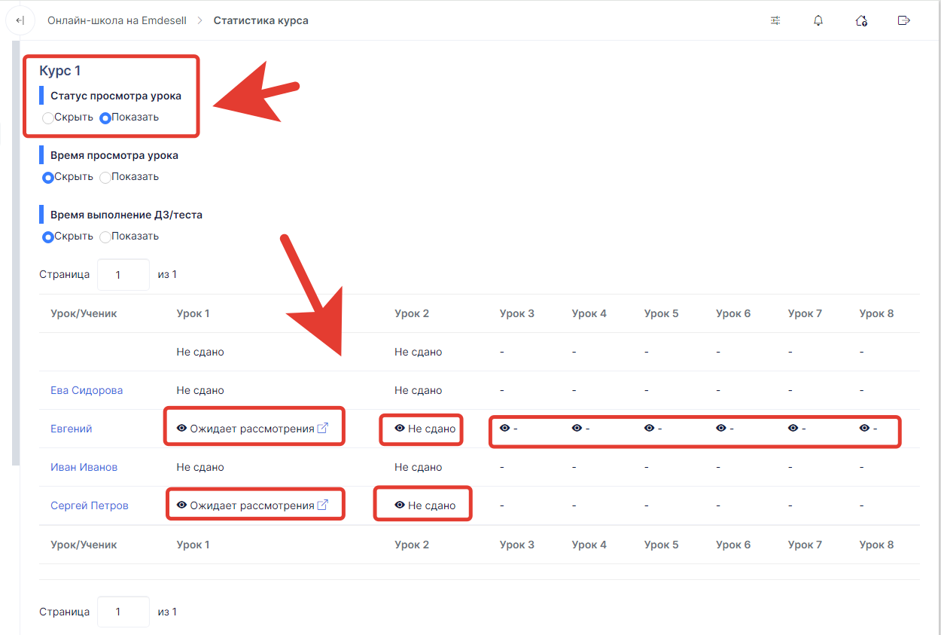Screen dimensions: 941x635
Task: Click the bottom page number input field
Action: pos(123,612)
